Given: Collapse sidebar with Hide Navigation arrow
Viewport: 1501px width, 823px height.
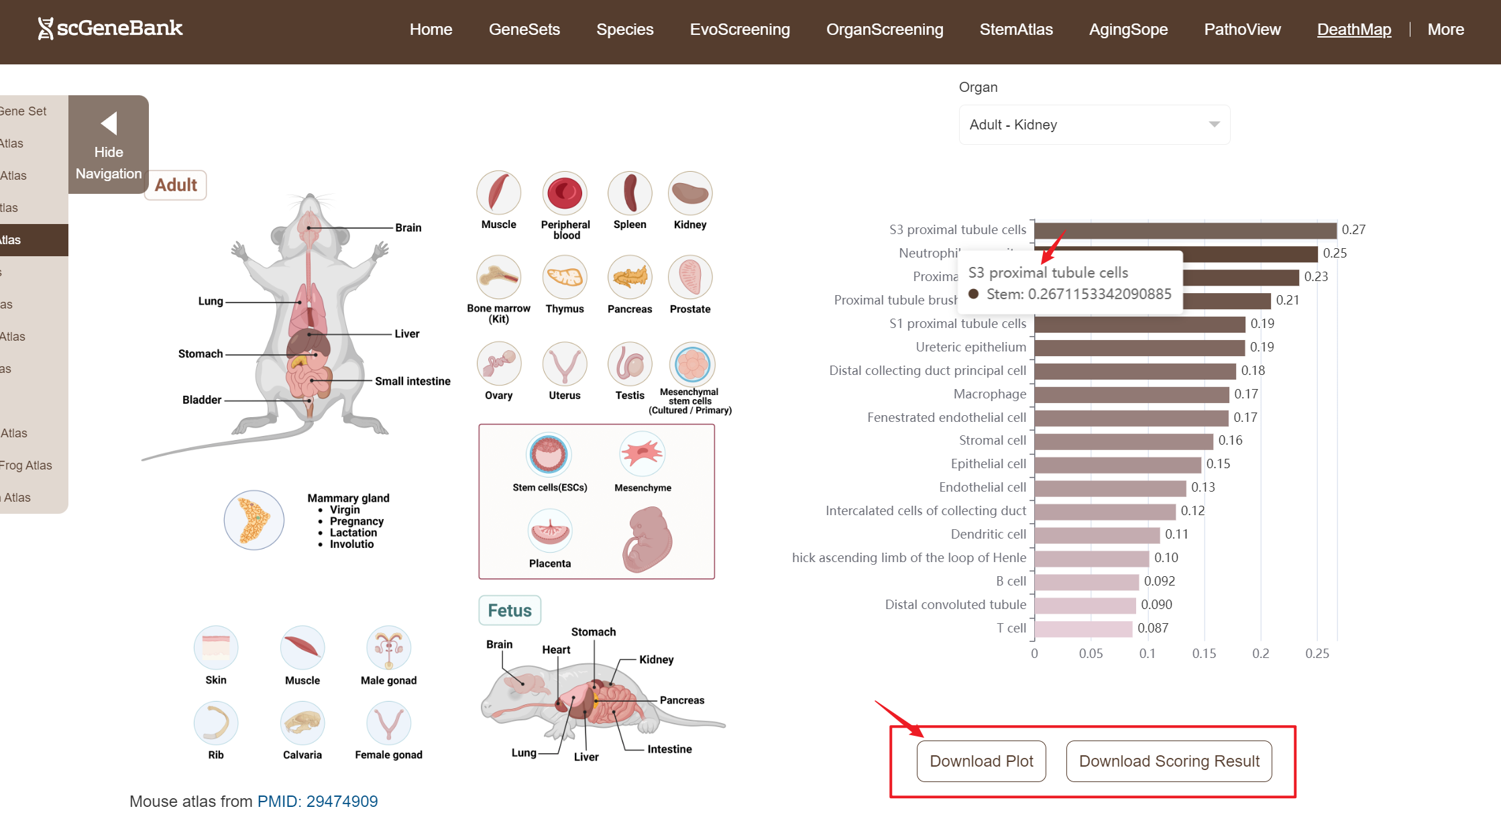Looking at the screenshot, I should [109, 124].
